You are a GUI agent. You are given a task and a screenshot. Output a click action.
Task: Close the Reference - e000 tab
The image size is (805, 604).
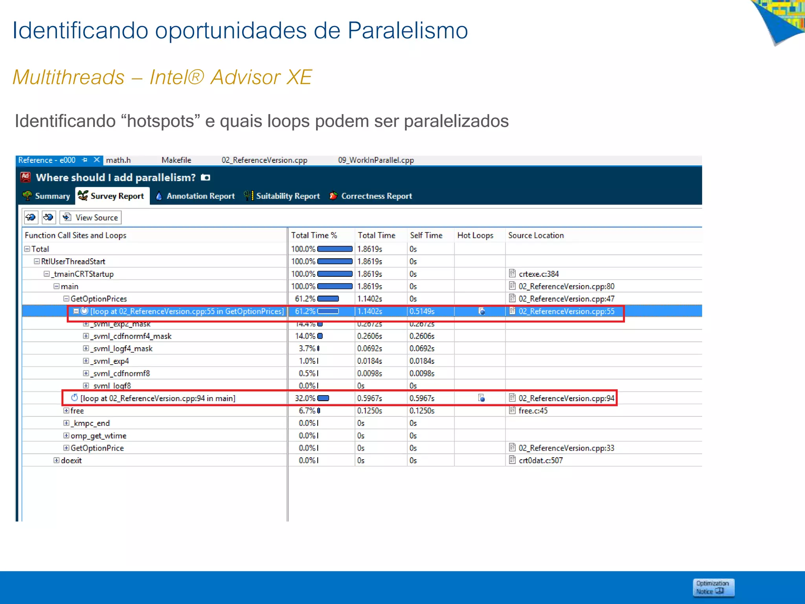96,160
